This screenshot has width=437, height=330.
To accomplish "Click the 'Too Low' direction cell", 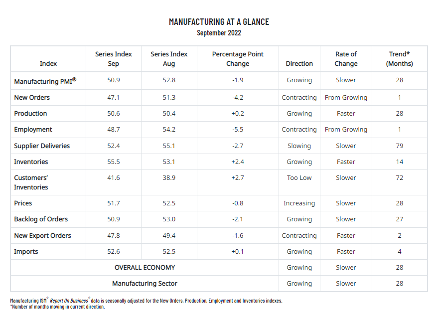I will [x=299, y=178].
